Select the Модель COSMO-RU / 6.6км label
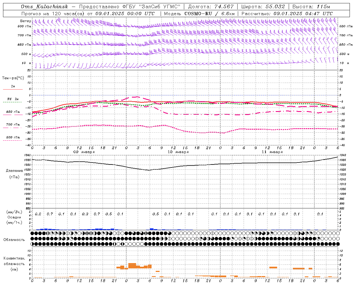Screen dimensions: 354x283 click(x=199, y=14)
